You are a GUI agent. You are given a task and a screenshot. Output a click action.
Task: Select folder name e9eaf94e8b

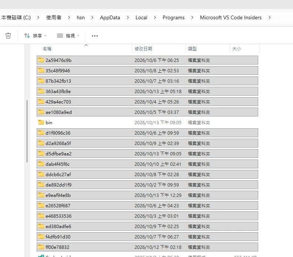click(x=58, y=195)
